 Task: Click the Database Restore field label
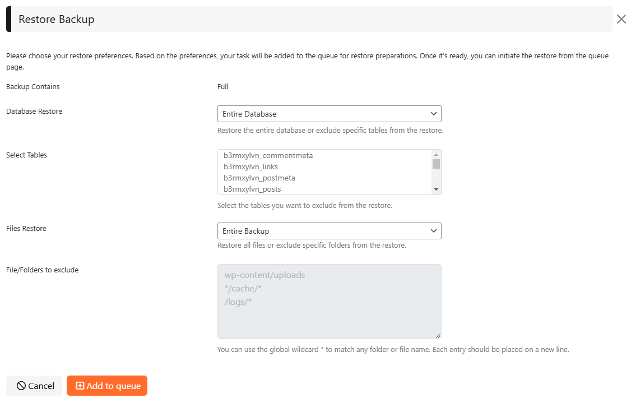click(x=34, y=111)
